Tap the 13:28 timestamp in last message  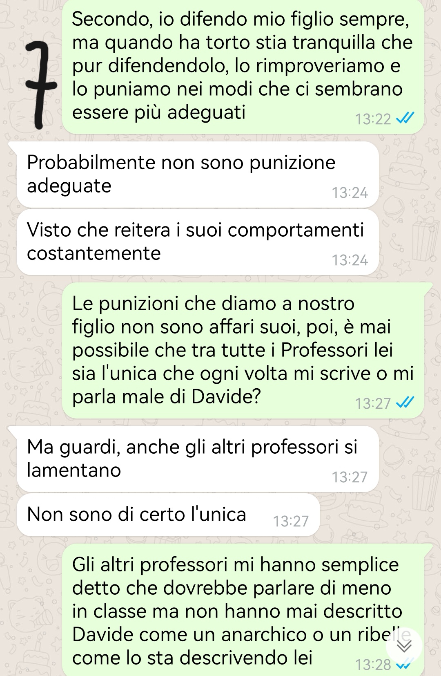pos(373,665)
